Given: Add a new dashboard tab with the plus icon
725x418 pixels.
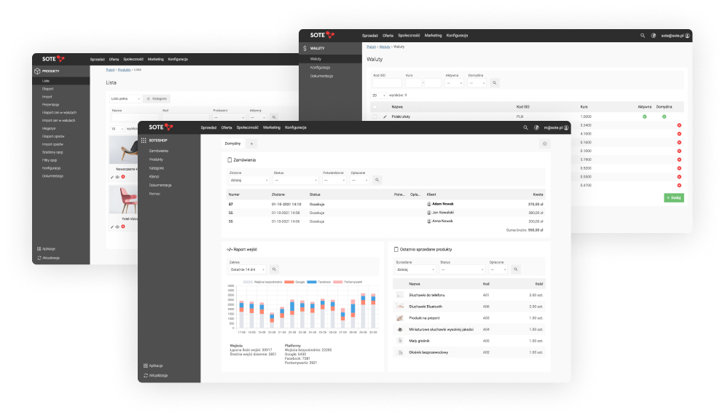Looking at the screenshot, I should point(252,144).
